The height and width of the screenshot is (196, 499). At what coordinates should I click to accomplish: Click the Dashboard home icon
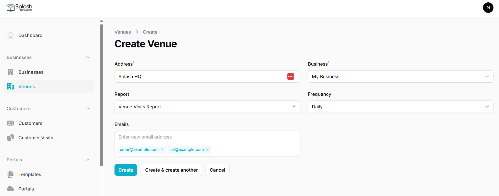point(11,35)
